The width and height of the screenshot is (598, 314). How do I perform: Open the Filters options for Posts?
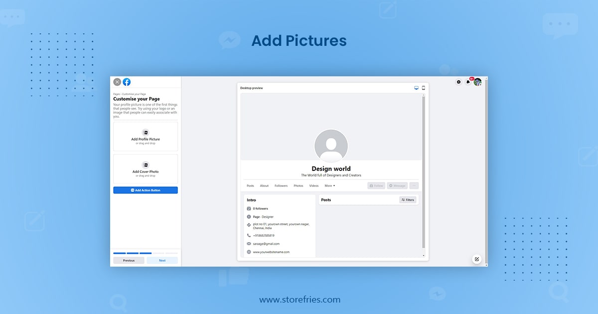[x=408, y=200]
